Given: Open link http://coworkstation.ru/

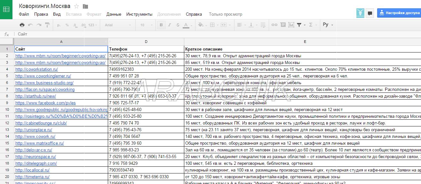Looking at the screenshot, I should coord(36,69).
